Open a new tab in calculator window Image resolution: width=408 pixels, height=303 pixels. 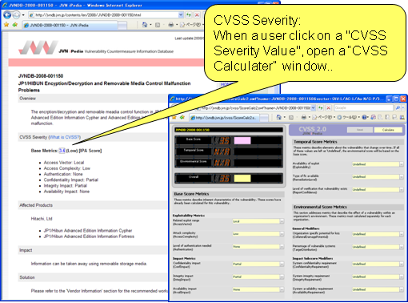264,118
